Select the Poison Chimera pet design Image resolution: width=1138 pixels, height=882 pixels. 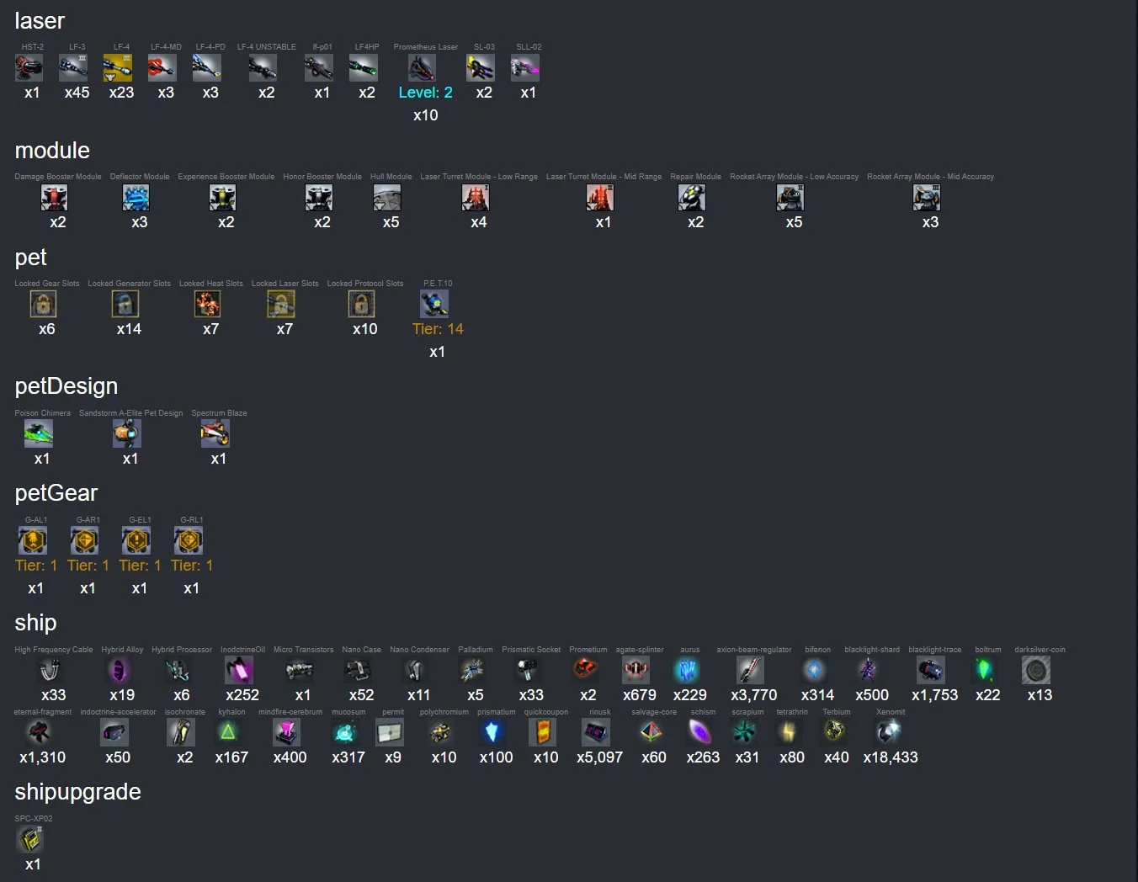click(39, 433)
